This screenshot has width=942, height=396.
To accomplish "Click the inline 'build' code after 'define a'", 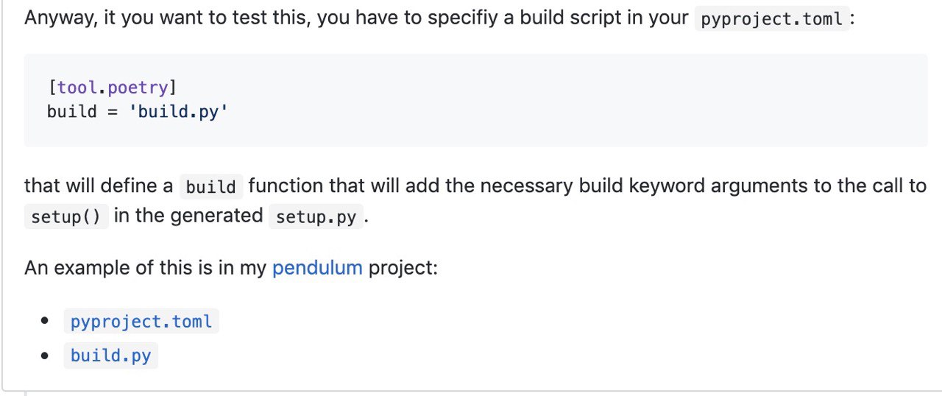I will (x=210, y=187).
